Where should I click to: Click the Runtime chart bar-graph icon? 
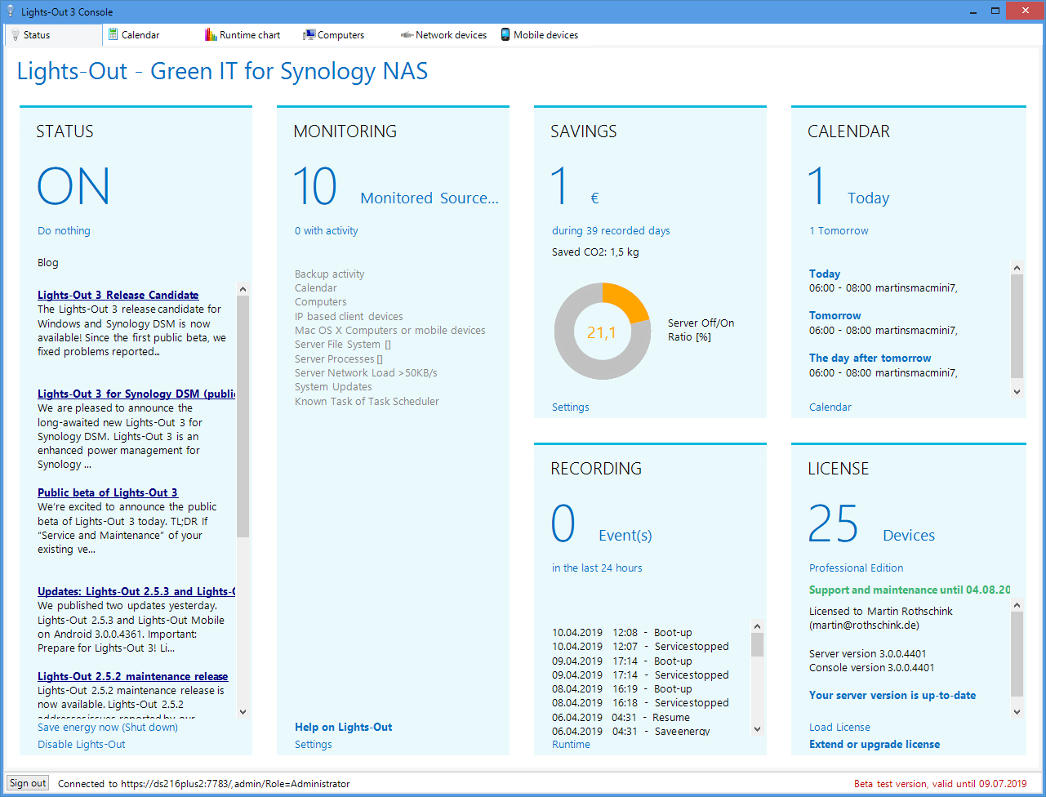pos(211,35)
